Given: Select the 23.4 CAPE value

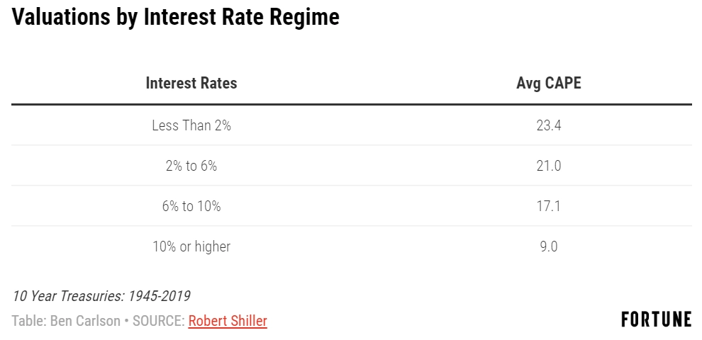Looking at the screenshot, I should click(x=548, y=125).
